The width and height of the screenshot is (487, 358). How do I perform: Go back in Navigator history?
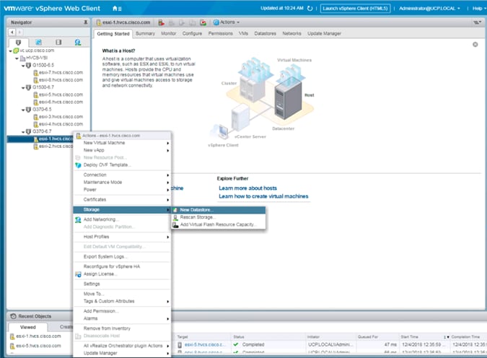(12, 32)
